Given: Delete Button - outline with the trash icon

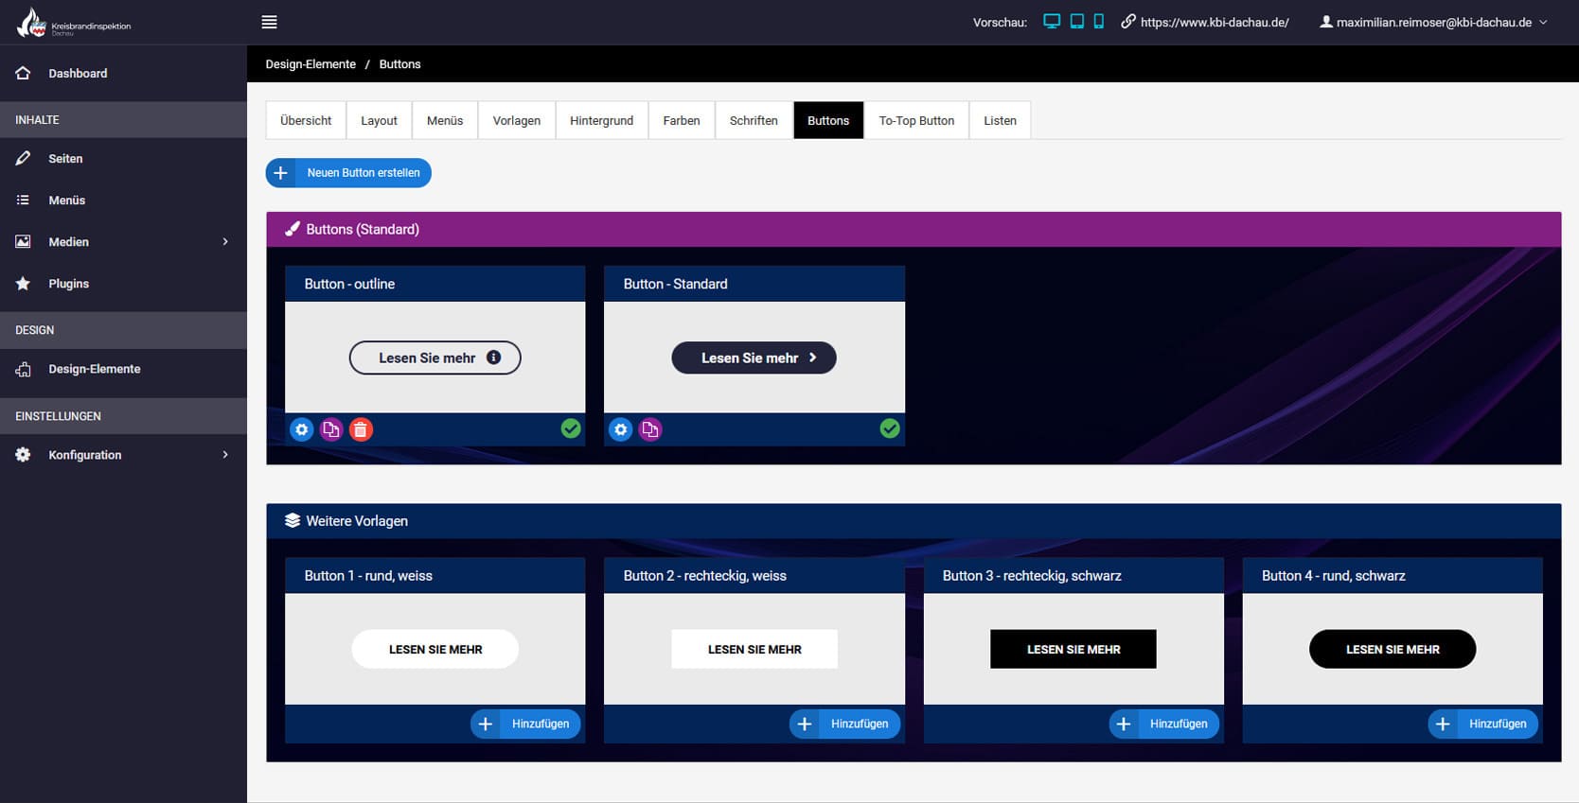Looking at the screenshot, I should [361, 429].
